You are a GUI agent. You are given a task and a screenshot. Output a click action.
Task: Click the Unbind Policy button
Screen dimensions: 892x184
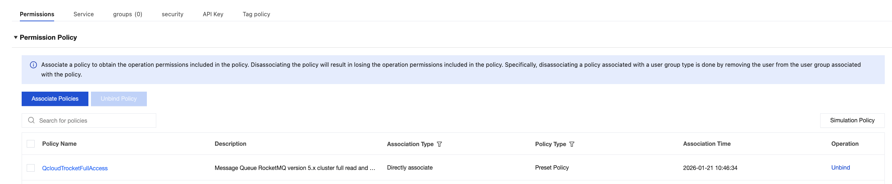click(119, 98)
